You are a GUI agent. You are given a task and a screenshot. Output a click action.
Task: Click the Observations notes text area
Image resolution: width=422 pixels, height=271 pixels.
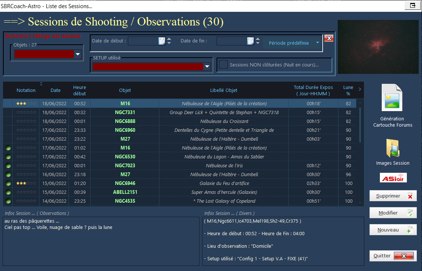pyautogui.click(x=101, y=241)
